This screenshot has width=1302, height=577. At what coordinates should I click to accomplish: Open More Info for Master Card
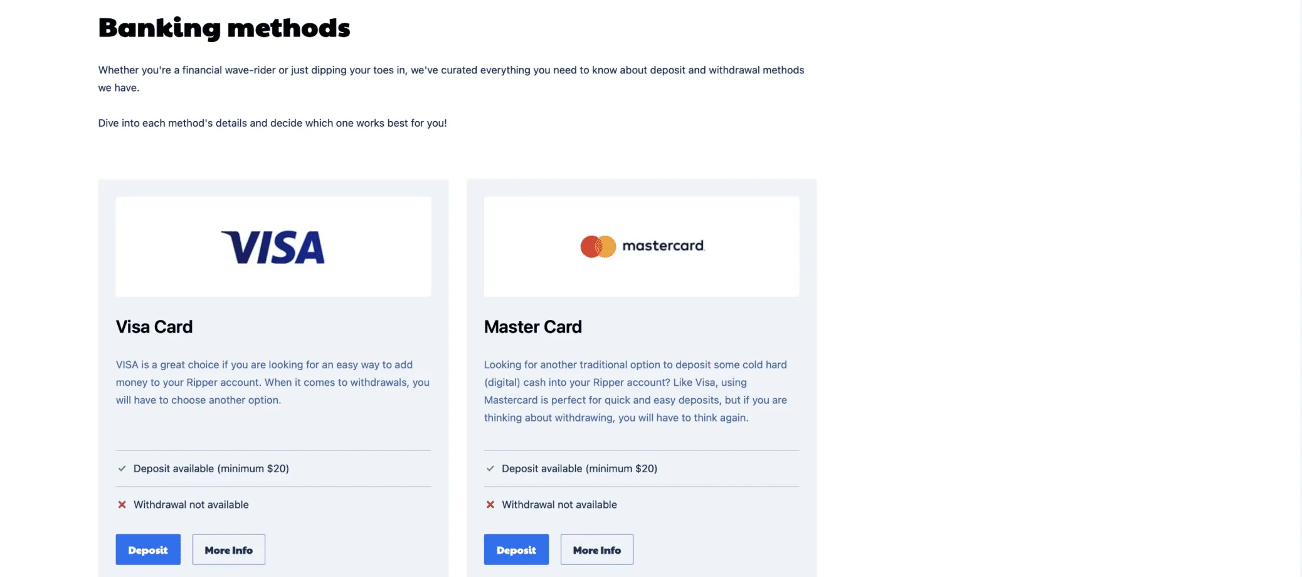[596, 550]
